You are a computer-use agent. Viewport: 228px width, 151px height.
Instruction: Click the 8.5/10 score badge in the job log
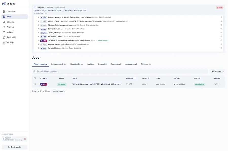tap(43, 41)
